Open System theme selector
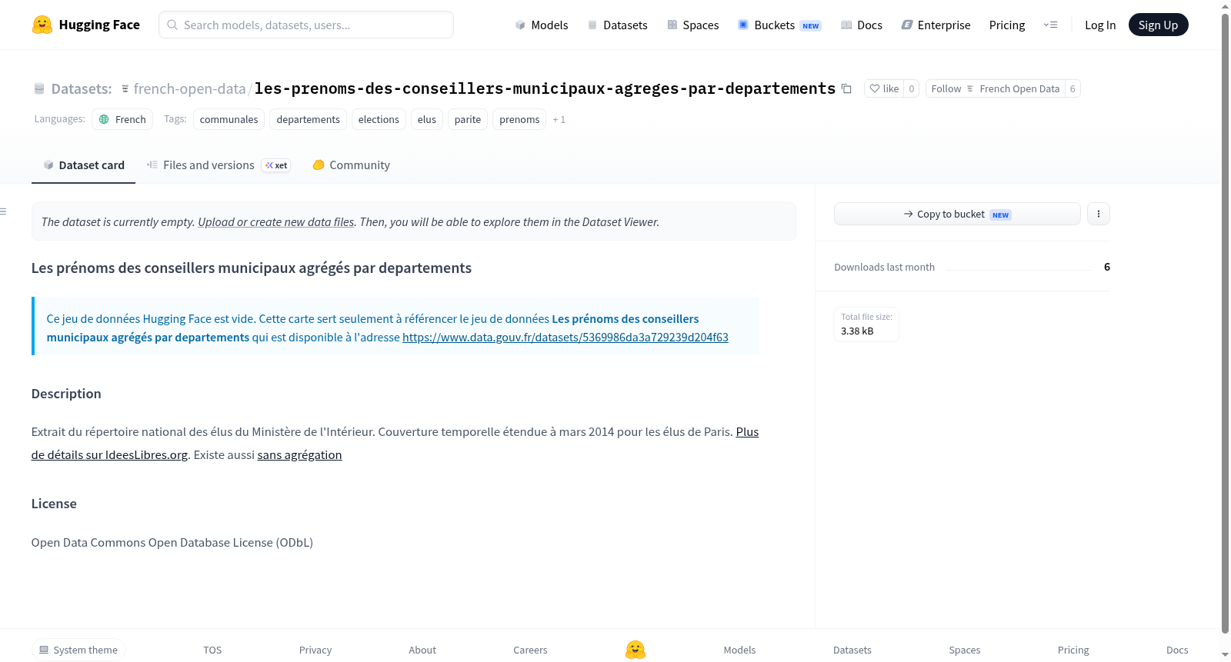 coord(78,650)
